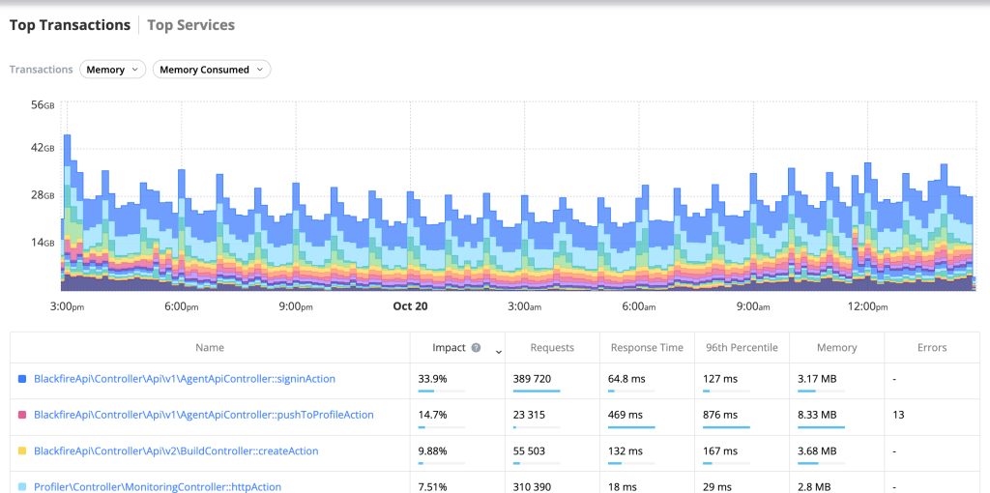Open AgentApiController::signinAction transaction link
The width and height of the screenshot is (990, 493).
(184, 379)
